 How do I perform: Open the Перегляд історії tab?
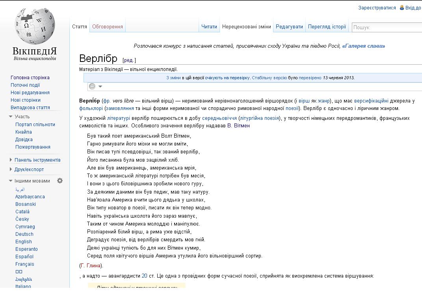pyautogui.click(x=327, y=27)
